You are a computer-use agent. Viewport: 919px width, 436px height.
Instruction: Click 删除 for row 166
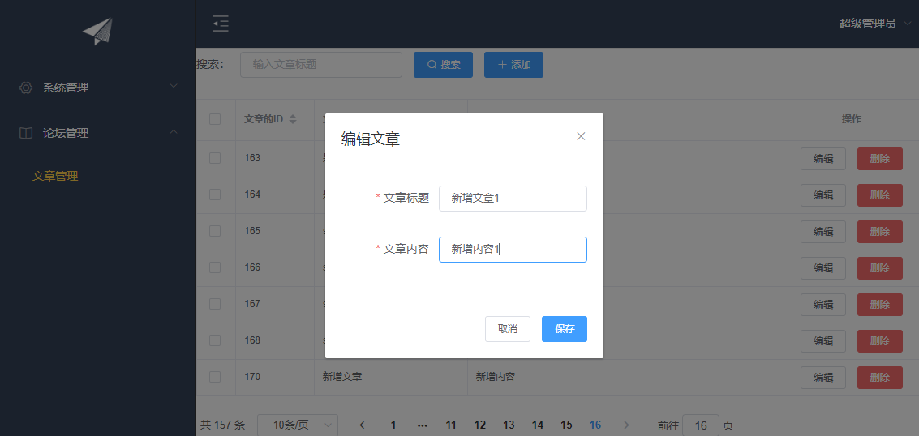[880, 268]
